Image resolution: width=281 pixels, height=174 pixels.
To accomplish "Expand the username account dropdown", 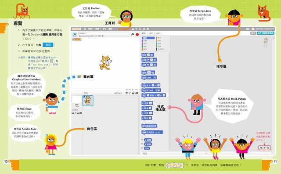I will click(x=265, y=29).
